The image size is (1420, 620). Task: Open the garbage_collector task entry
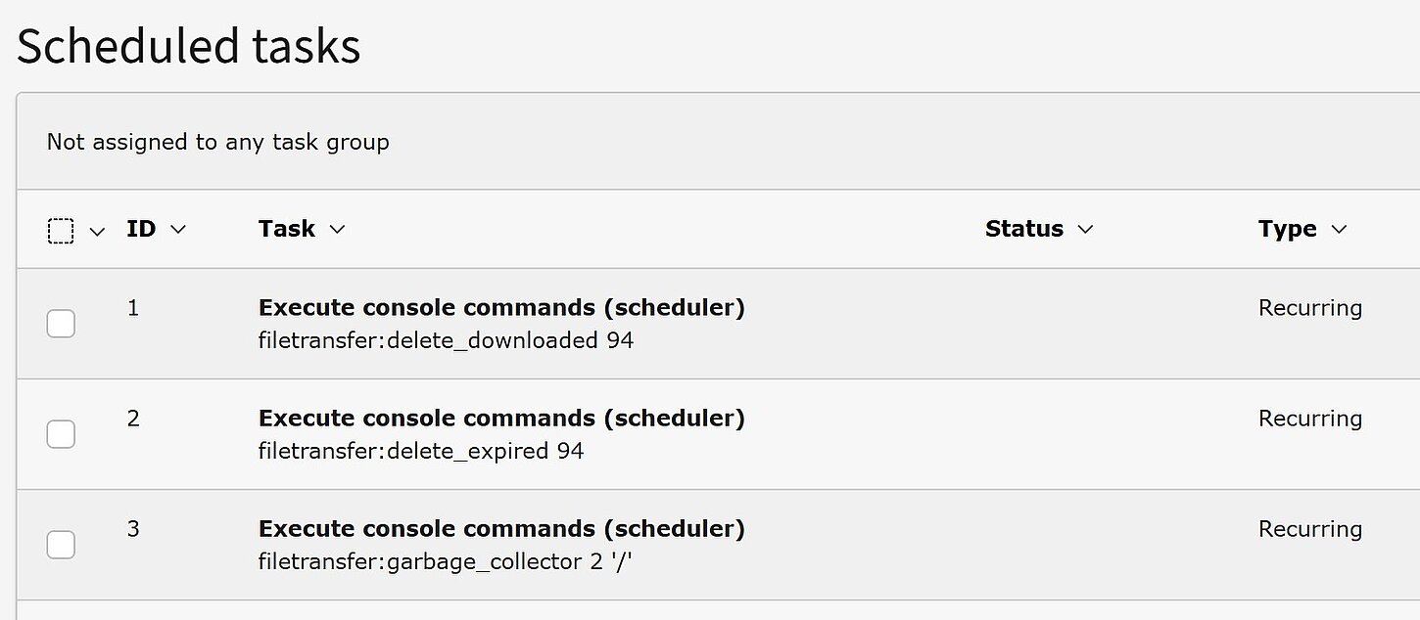[501, 528]
